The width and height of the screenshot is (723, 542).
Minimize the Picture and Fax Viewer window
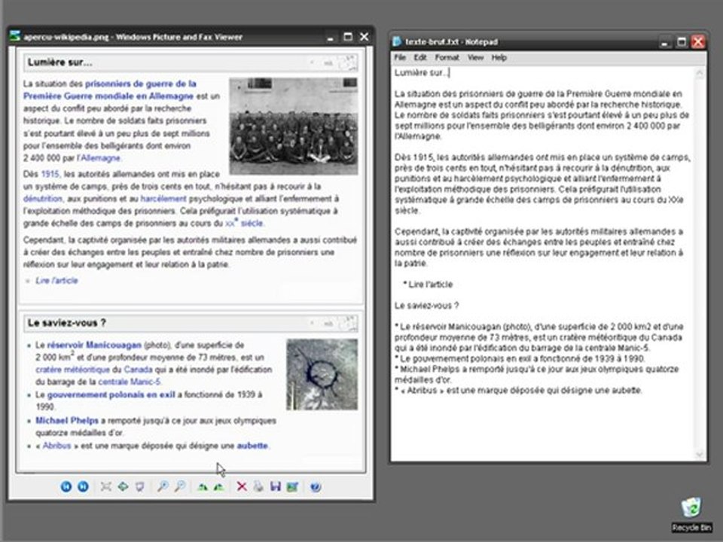coord(330,37)
